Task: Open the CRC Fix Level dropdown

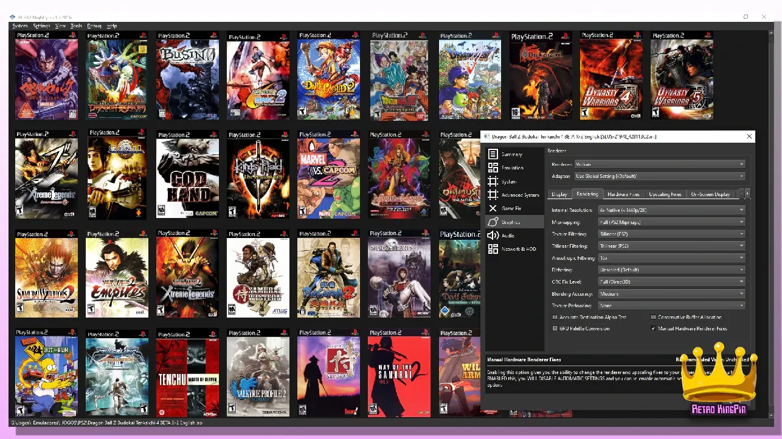Action: (x=671, y=282)
